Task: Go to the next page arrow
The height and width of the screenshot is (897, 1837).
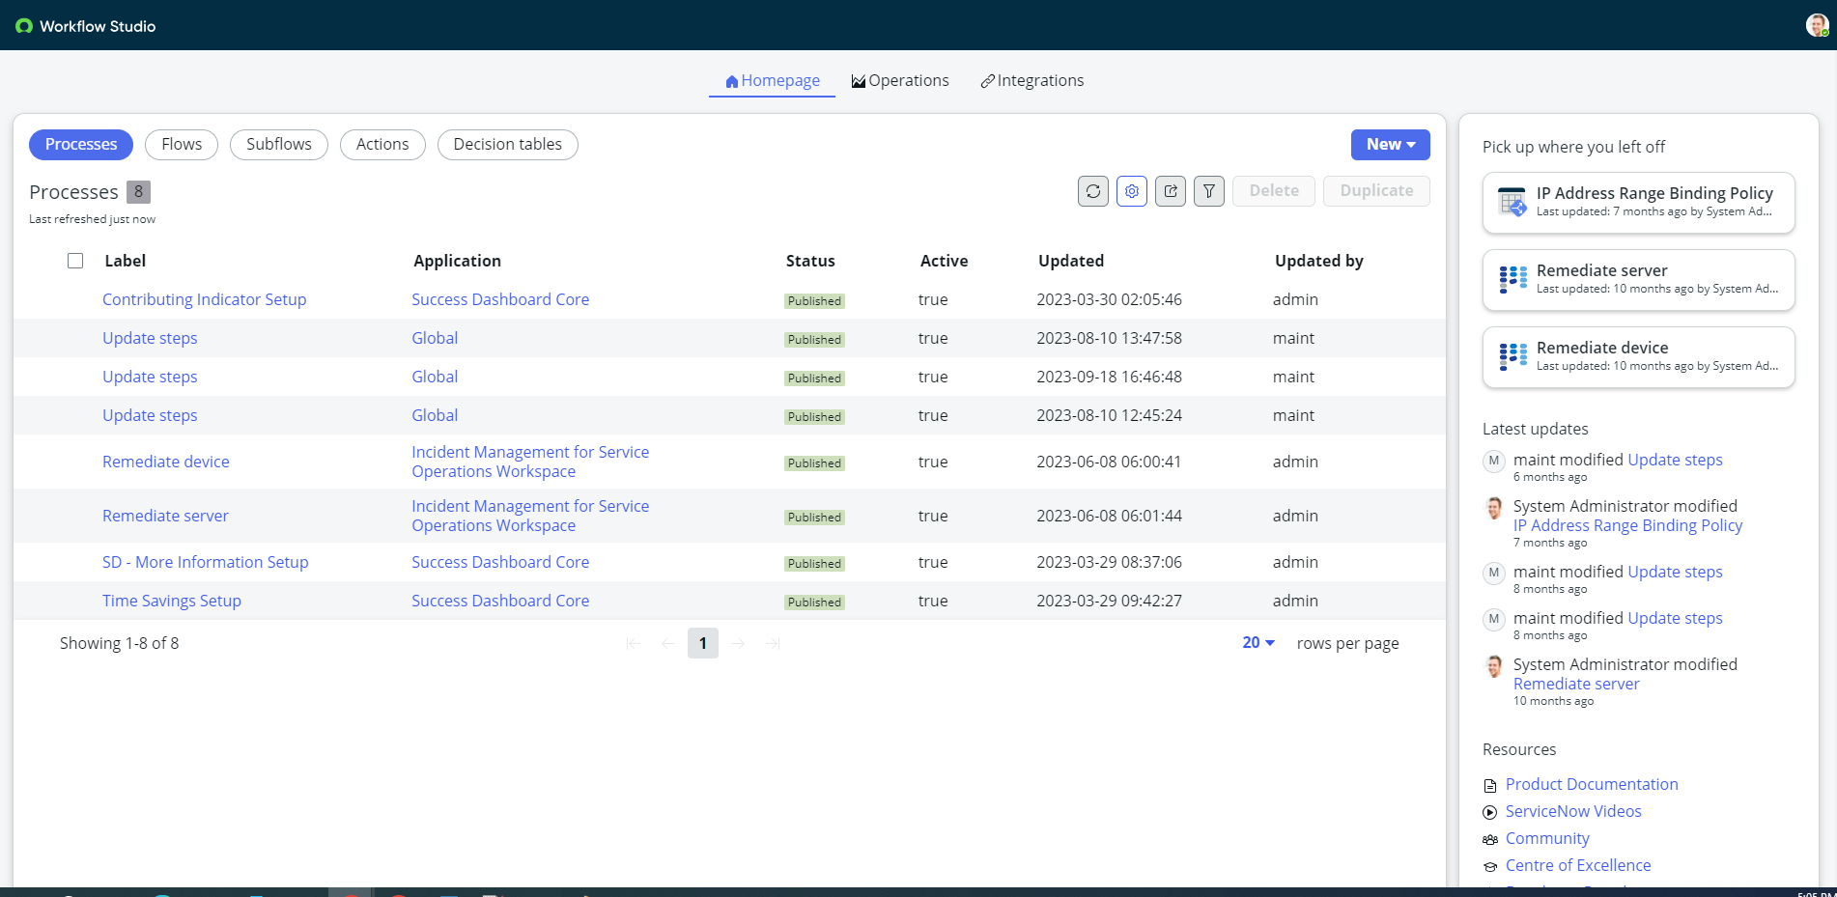Action: click(738, 643)
